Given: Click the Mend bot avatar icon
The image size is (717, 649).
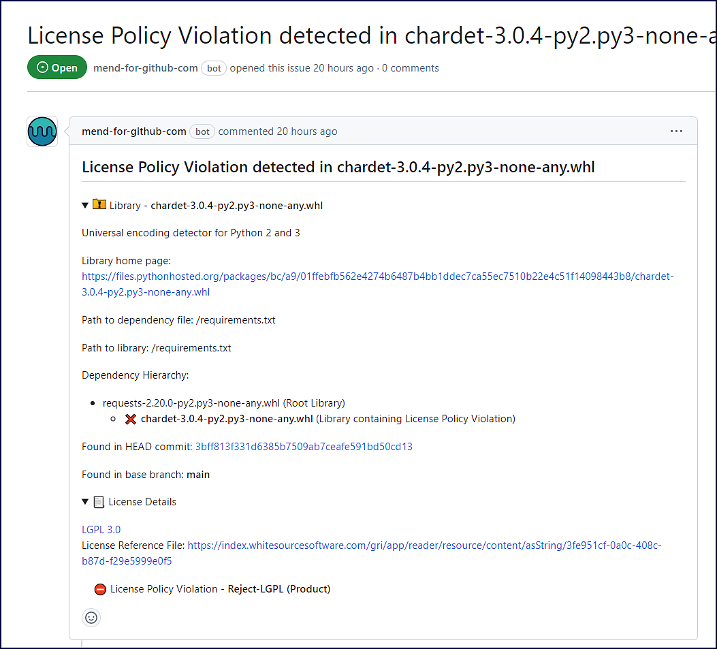Looking at the screenshot, I should [x=42, y=131].
